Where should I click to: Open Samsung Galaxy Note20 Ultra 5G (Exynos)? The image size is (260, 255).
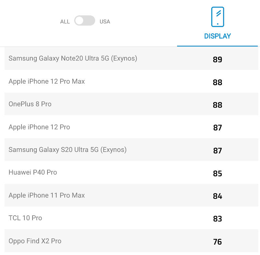[x=73, y=59]
